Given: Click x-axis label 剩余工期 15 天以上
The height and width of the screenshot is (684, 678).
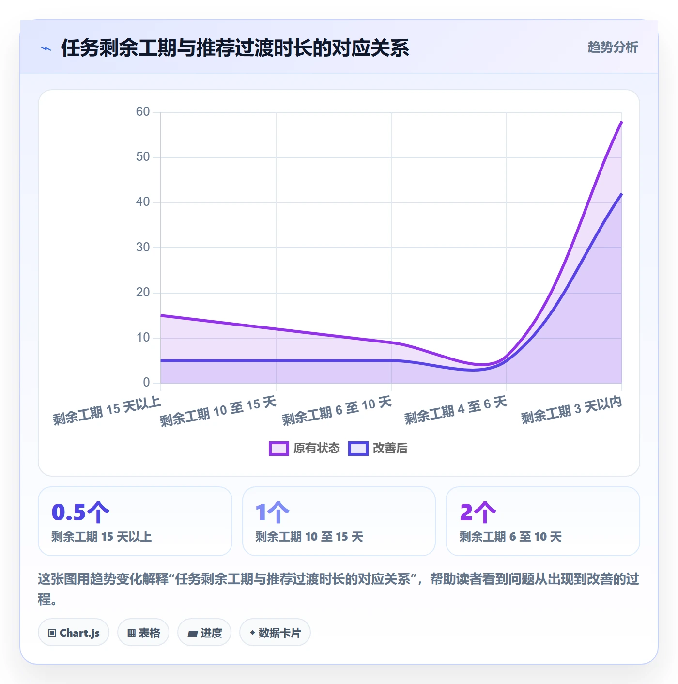Looking at the screenshot, I should [107, 410].
